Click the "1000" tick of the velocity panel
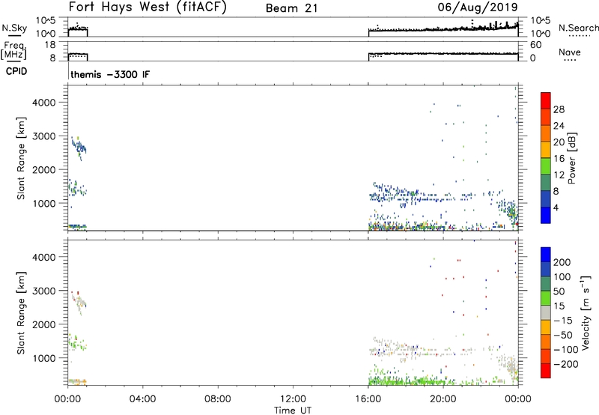This screenshot has width=599, height=415. pos(44,358)
